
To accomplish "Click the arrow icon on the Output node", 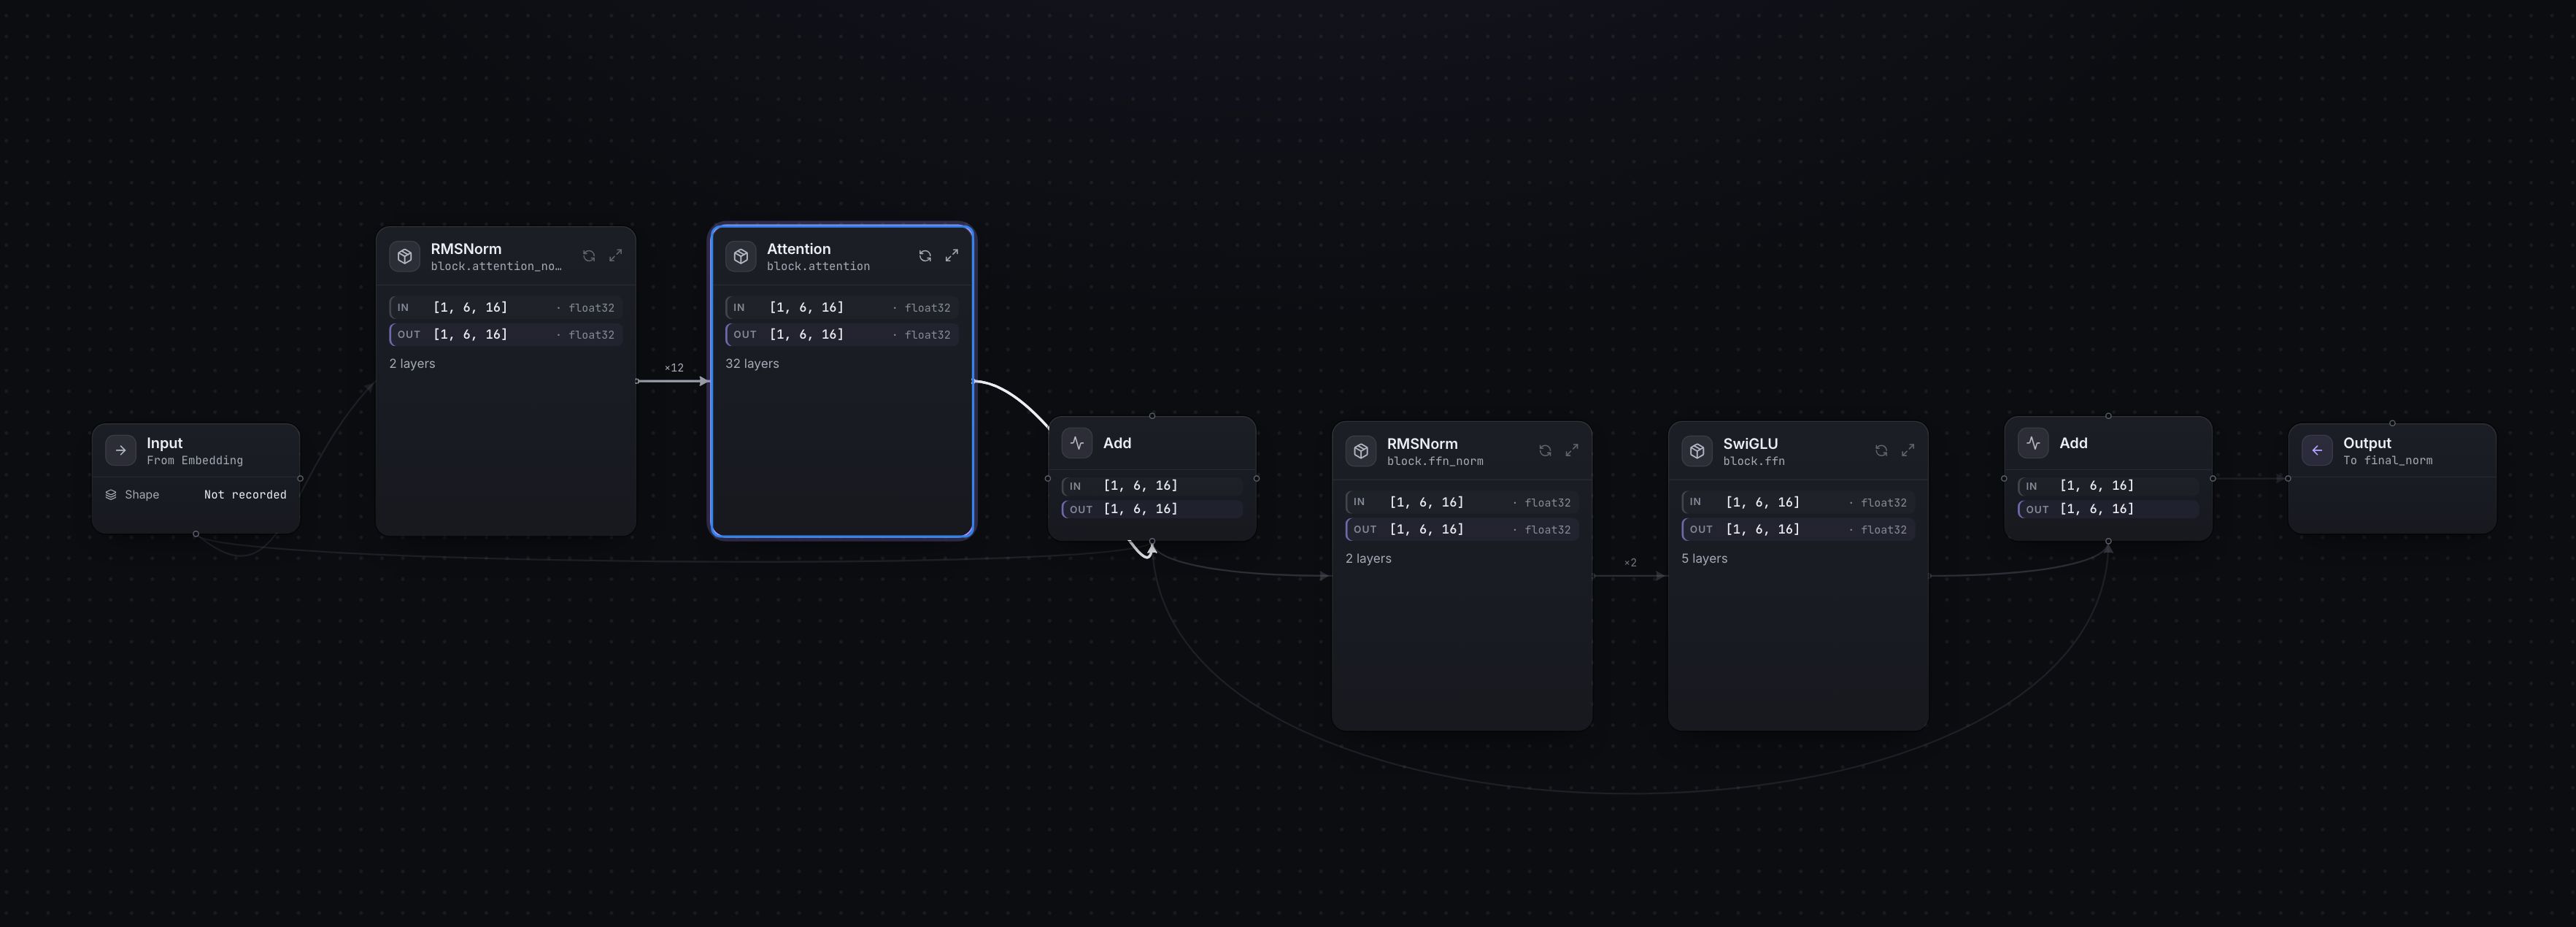I will (2317, 450).
